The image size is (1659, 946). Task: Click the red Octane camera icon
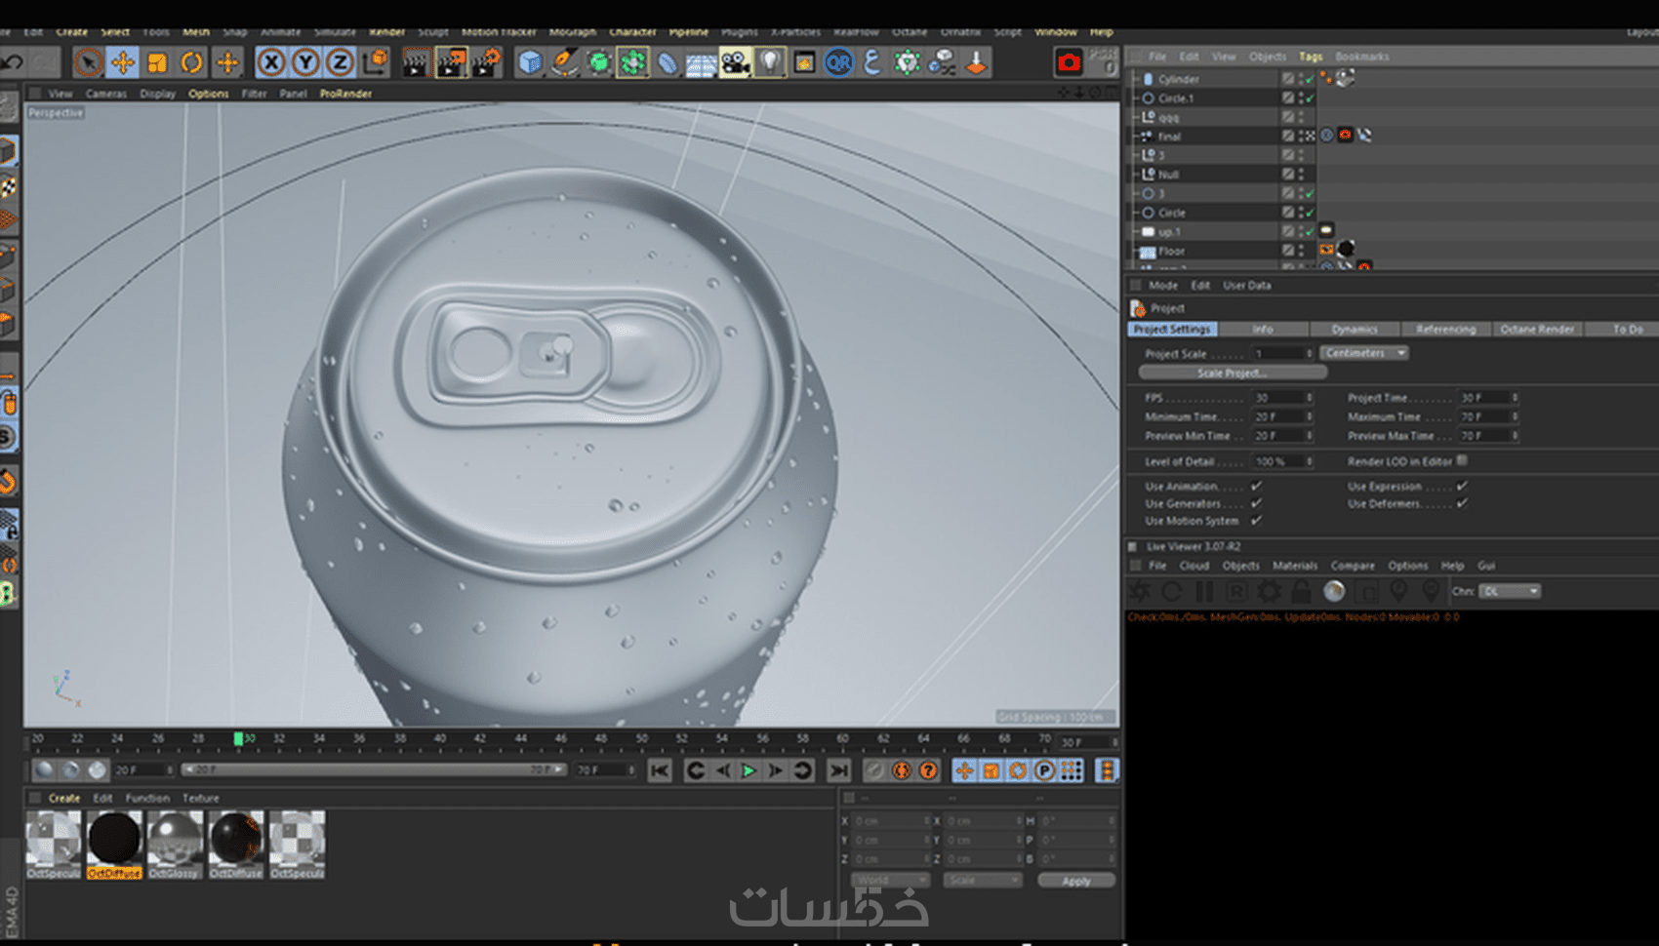point(1069,63)
